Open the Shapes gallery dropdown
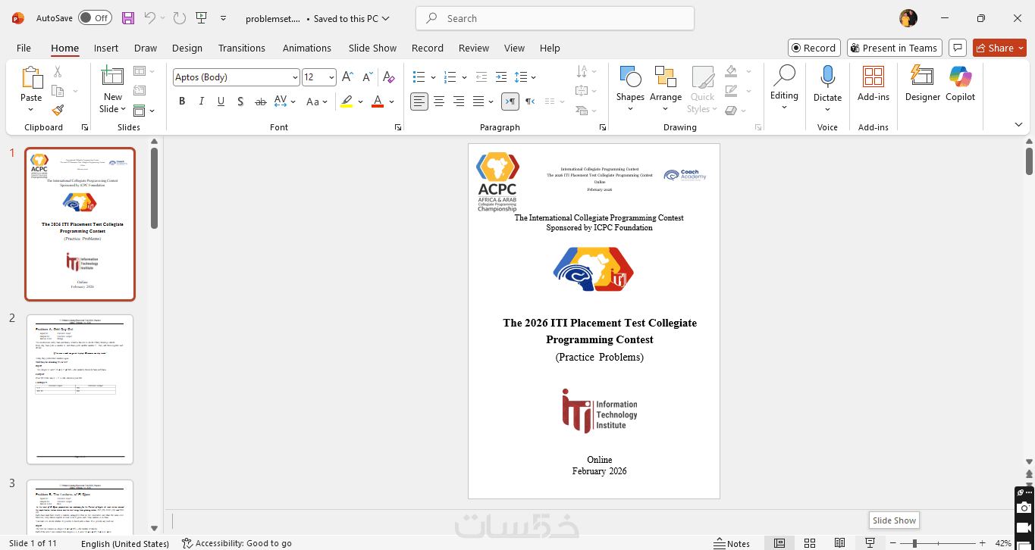This screenshot has height=550, width=1035. [630, 108]
